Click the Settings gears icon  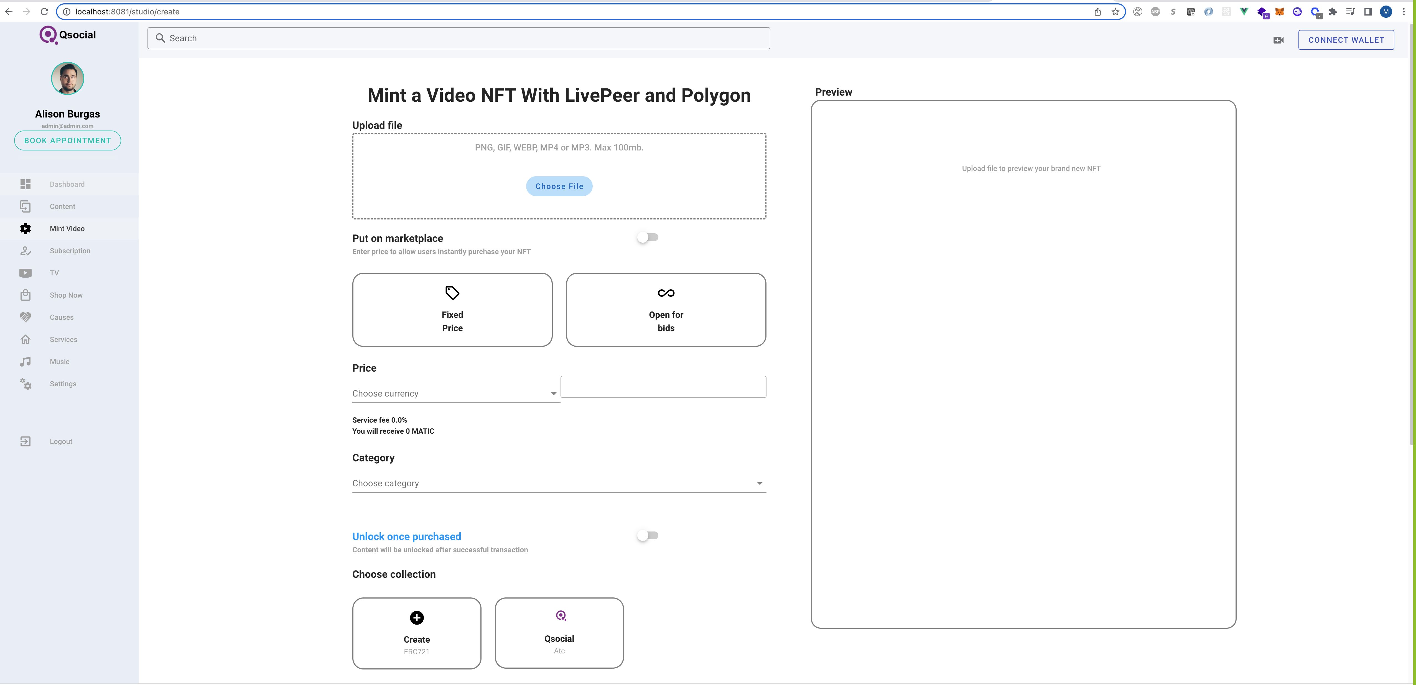pyautogui.click(x=25, y=384)
